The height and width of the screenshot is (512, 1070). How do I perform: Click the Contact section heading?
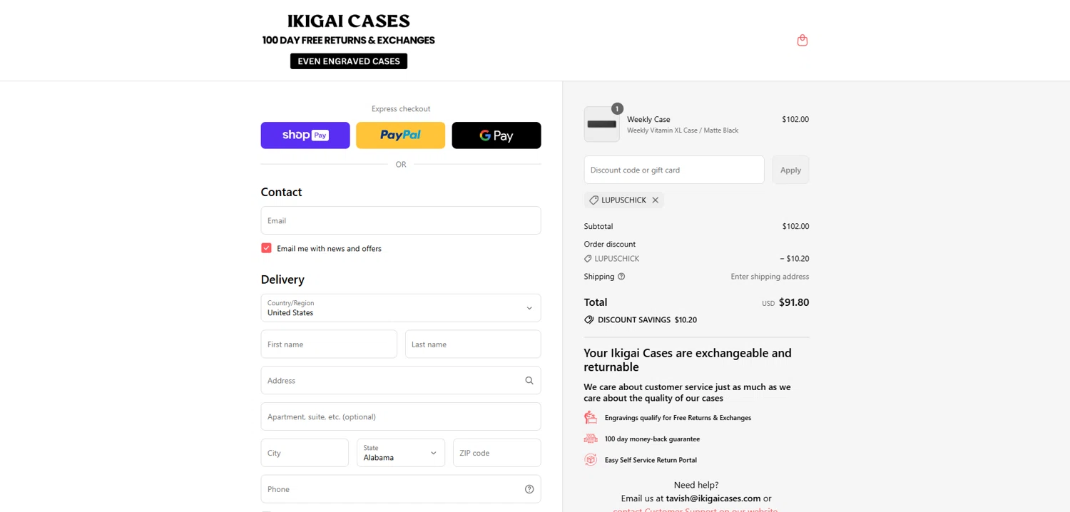point(281,192)
